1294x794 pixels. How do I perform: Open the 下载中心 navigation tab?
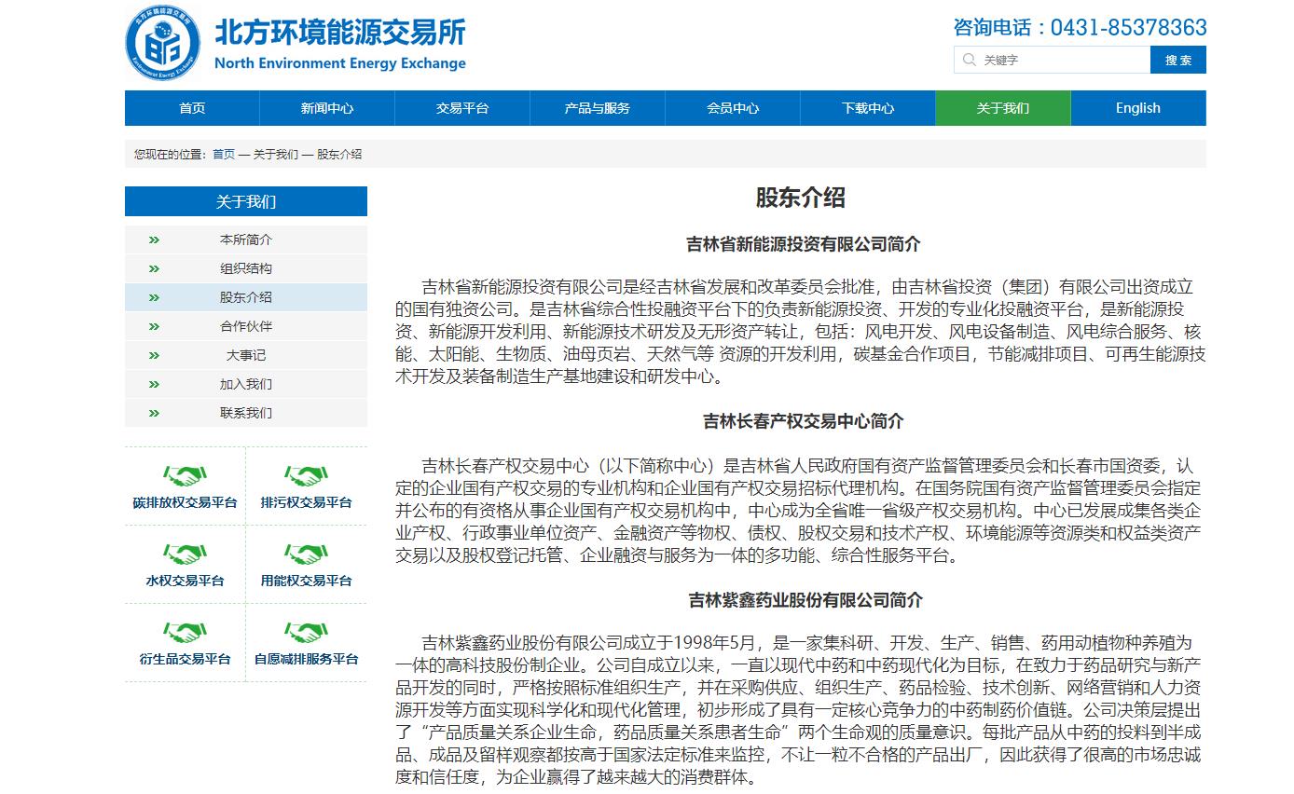coord(868,108)
